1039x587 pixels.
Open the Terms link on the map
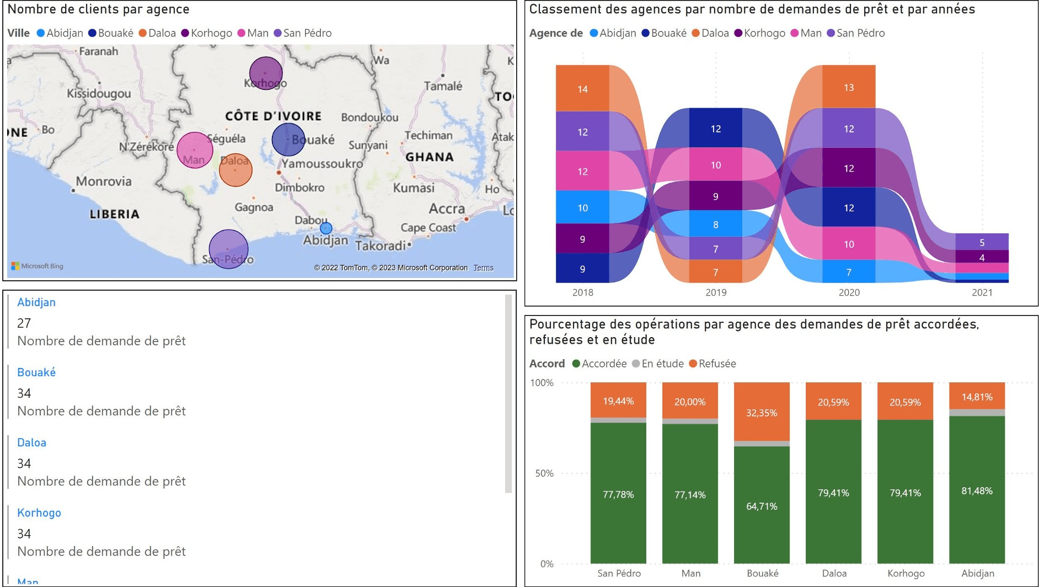click(x=483, y=268)
